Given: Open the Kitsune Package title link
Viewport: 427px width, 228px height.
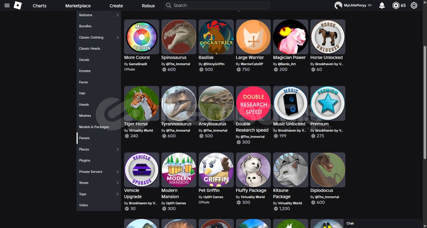Looking at the screenshot, I should click(x=282, y=194).
